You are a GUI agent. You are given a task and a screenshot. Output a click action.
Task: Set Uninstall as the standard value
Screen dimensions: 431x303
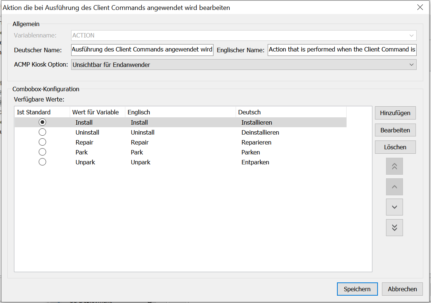coord(42,132)
